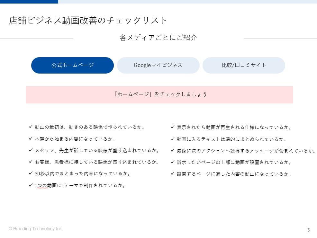
Task: Click the checkmark beside 訴求したいページの上部
Action: point(173,162)
